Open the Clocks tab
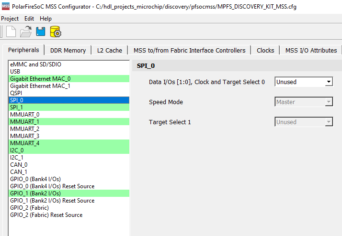This screenshot has width=342, height=236. [x=265, y=50]
